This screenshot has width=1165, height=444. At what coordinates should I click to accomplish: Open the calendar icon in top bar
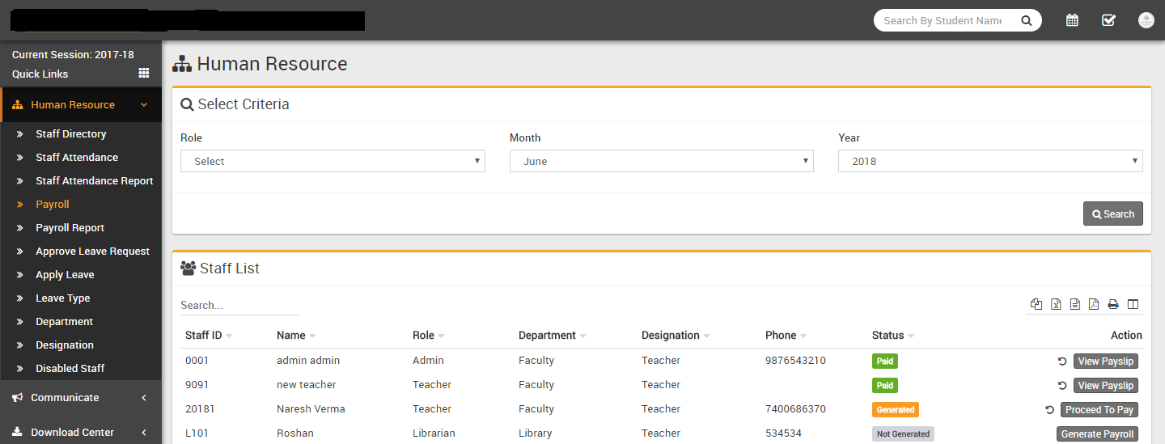coord(1072,20)
